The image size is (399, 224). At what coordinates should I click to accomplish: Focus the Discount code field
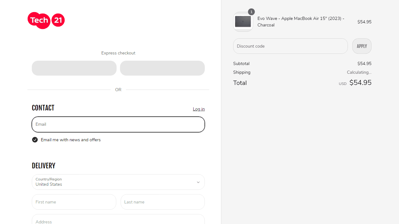pyautogui.click(x=291, y=46)
